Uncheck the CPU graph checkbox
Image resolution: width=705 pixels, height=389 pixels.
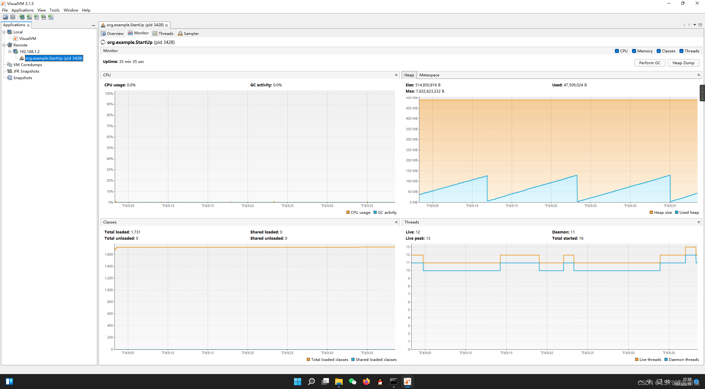[x=617, y=51]
